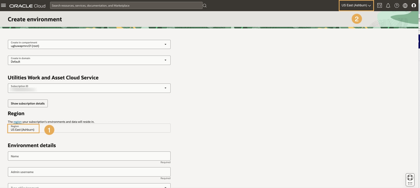
Task: Click the Oracle Cloud logo
Action: click(27, 6)
